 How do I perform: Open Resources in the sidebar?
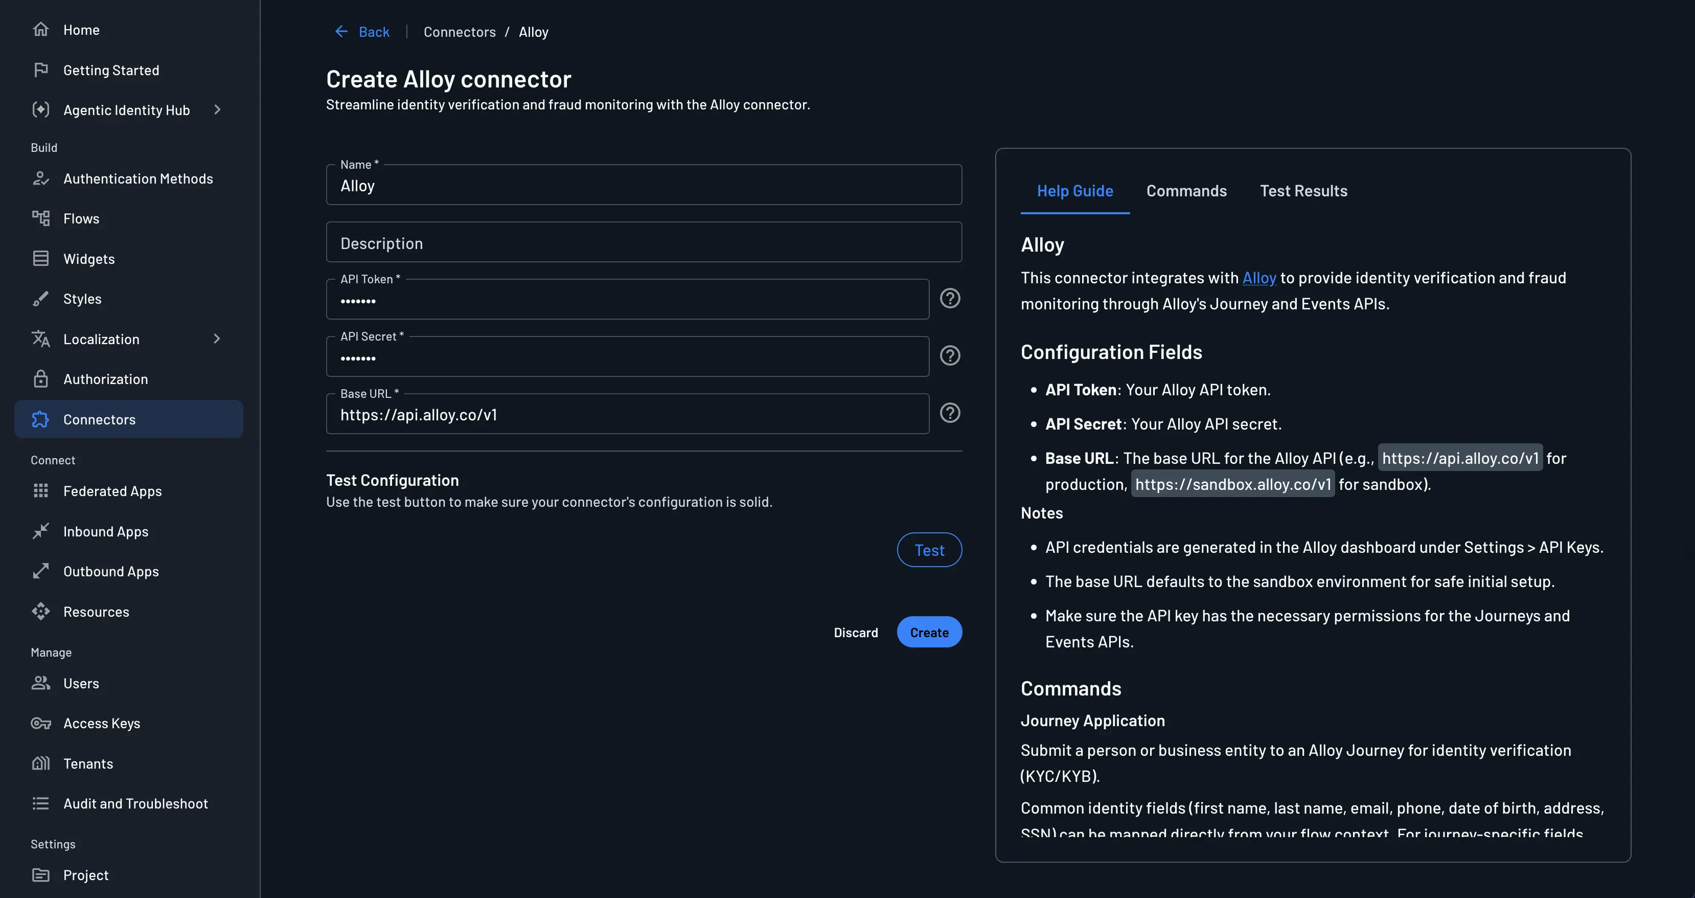tap(128, 612)
